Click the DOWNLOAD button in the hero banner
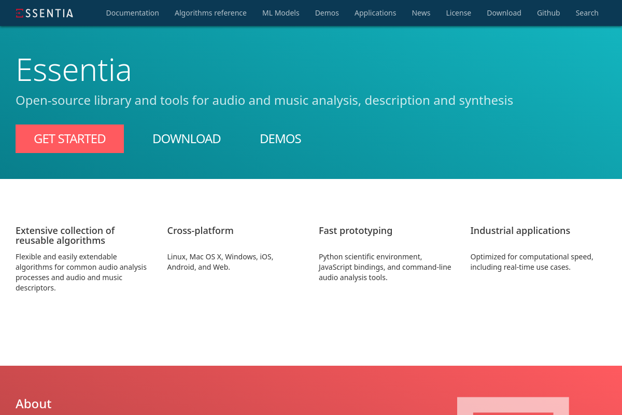The image size is (622, 415). click(x=187, y=139)
